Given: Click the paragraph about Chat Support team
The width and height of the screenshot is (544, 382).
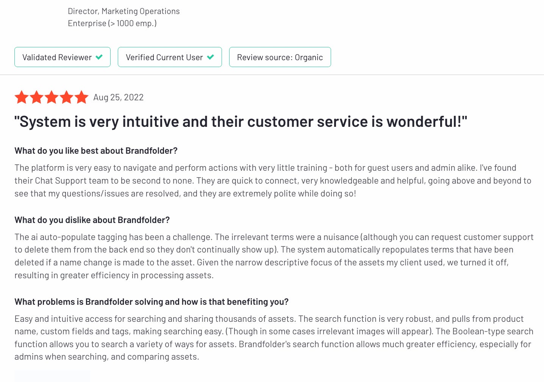Looking at the screenshot, I should 273,181.
